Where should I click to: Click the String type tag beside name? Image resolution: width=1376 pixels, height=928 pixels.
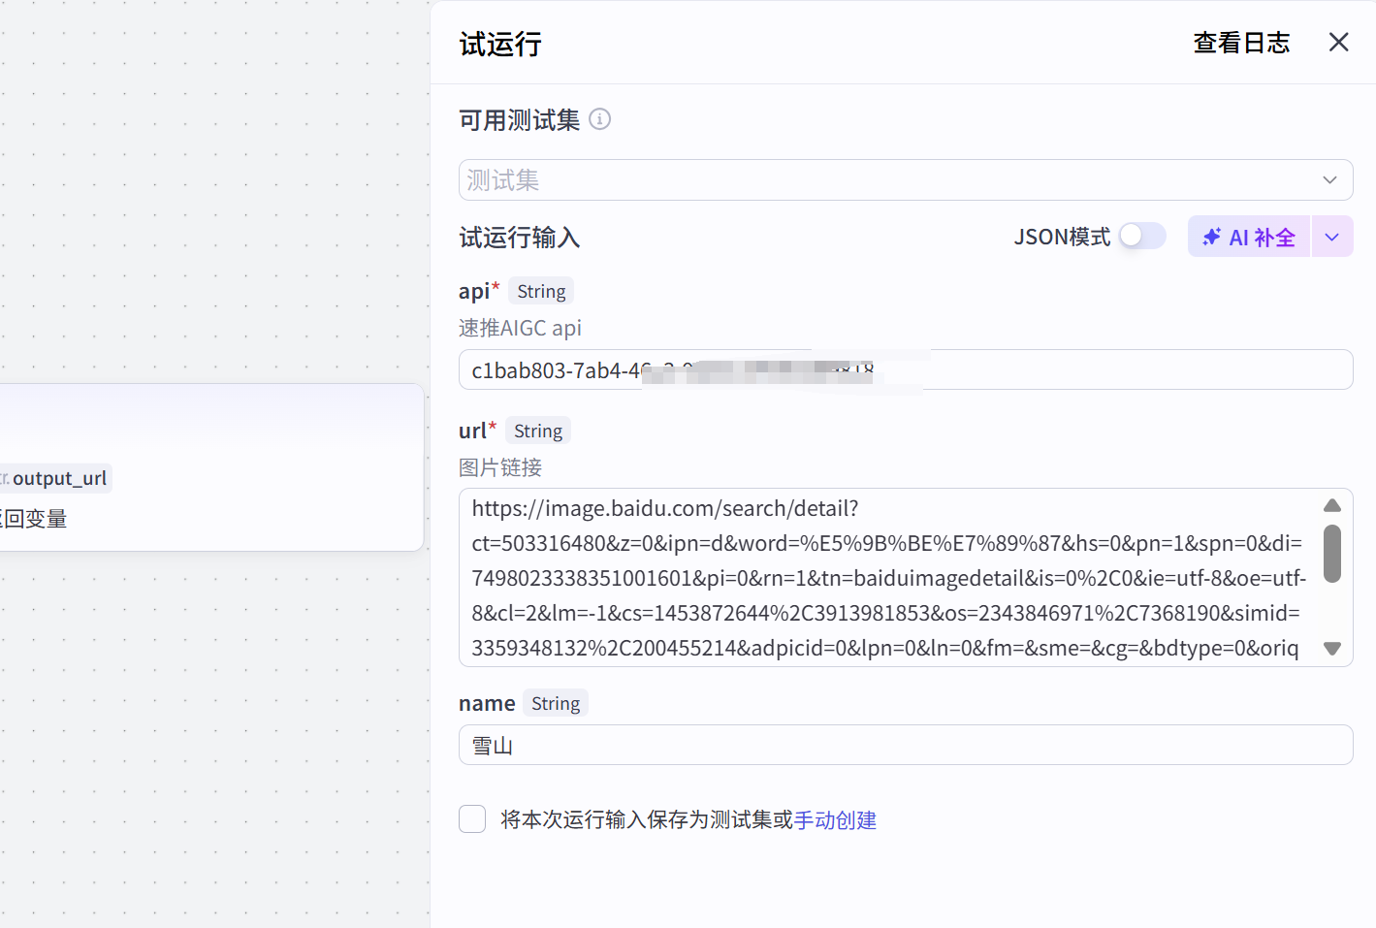point(555,704)
